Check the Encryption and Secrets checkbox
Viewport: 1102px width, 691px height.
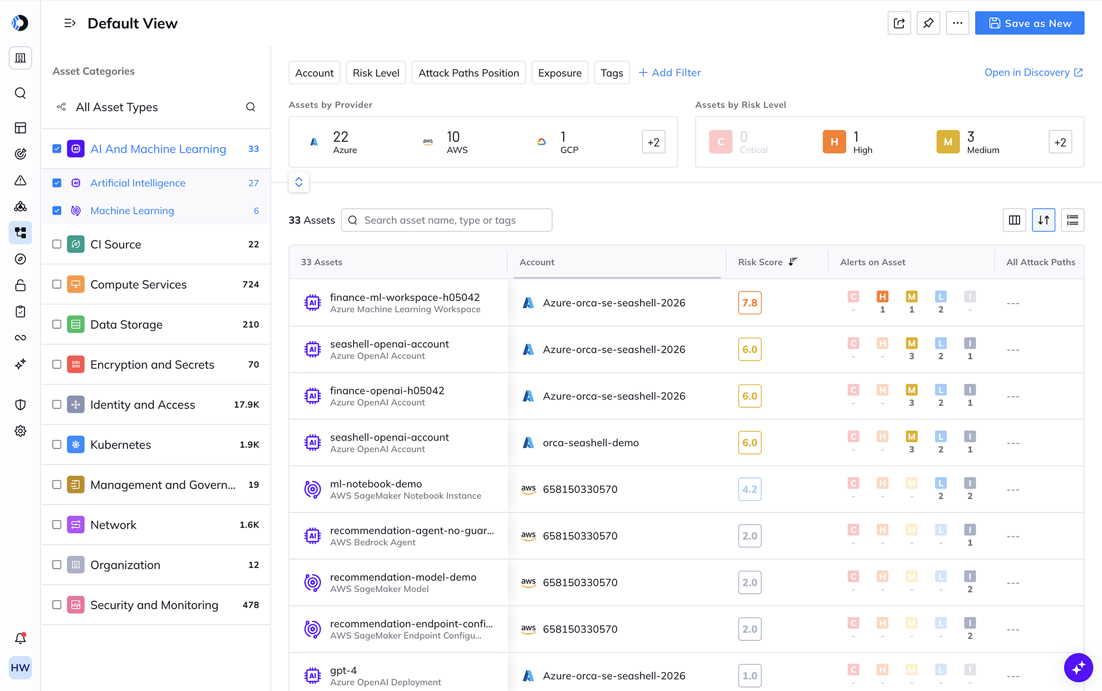pos(57,364)
